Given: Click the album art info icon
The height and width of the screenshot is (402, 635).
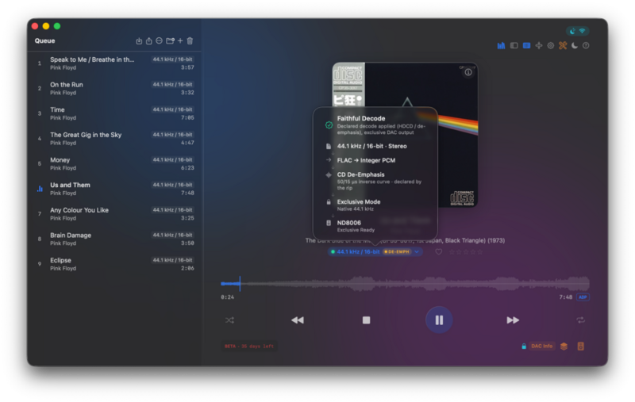Looking at the screenshot, I should pyautogui.click(x=468, y=72).
